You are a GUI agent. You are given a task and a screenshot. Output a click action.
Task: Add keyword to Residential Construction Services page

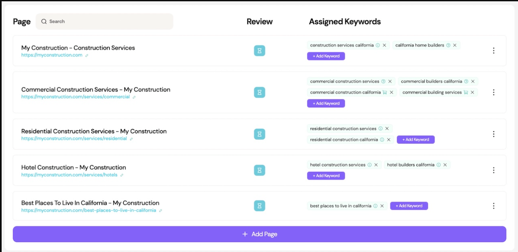[x=415, y=140]
